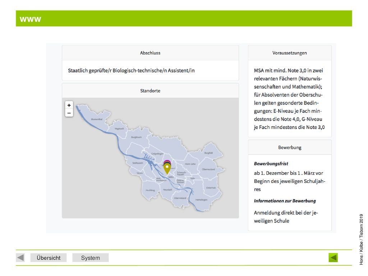Click the WWW title in the green header
The width and height of the screenshot is (368, 276).
[x=30, y=19]
